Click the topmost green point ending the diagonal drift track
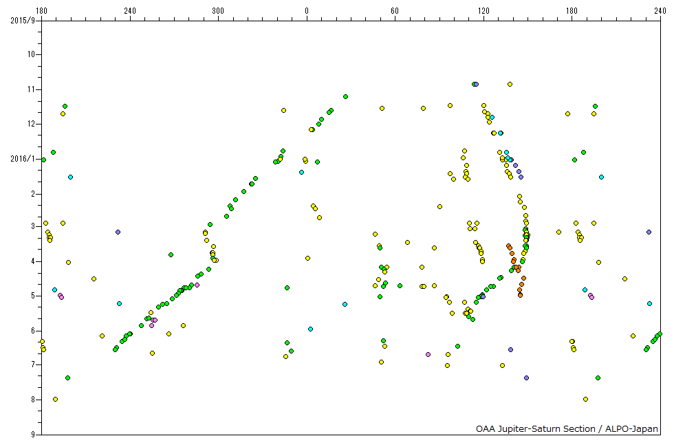 click(x=345, y=97)
